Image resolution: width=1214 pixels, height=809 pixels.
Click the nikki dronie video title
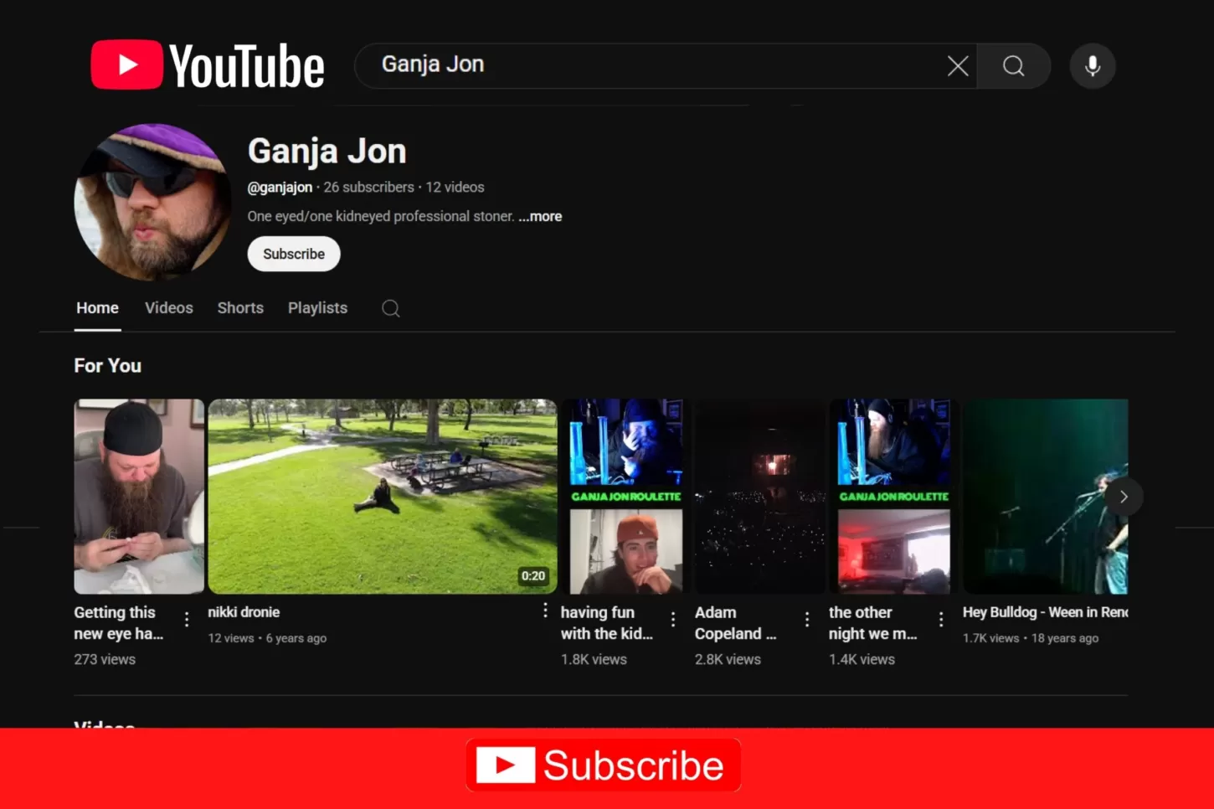coord(244,612)
